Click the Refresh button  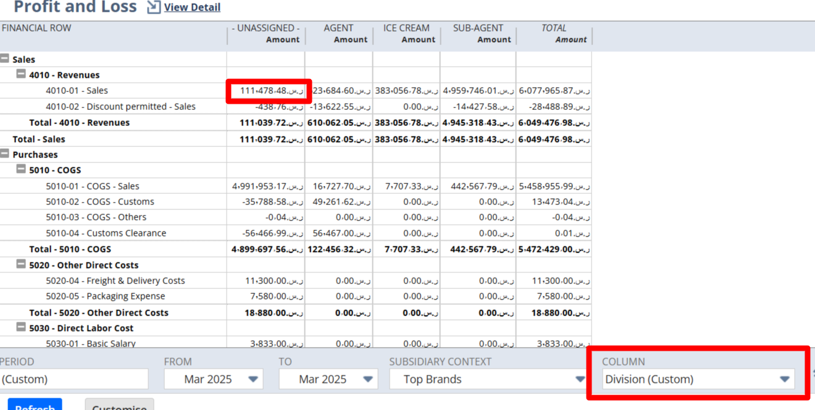coord(35,406)
